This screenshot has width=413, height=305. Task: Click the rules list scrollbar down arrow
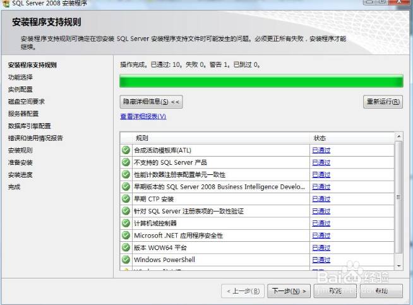(398, 266)
